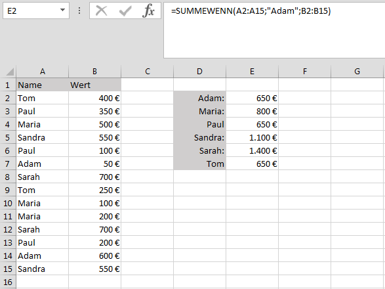Open the Name Box dropdown arrow

(x=62, y=11)
